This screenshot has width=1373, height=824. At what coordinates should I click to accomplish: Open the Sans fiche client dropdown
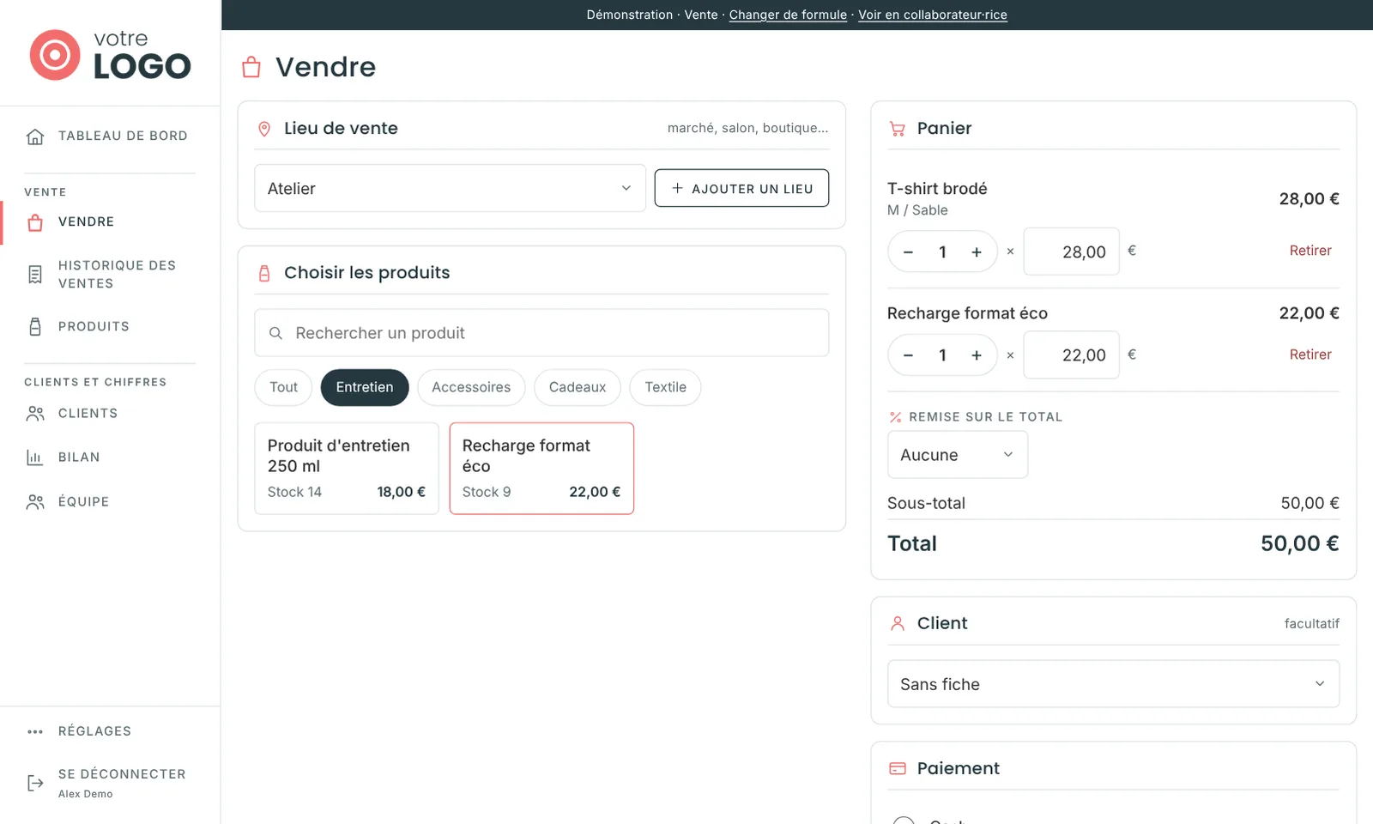[x=1113, y=684]
